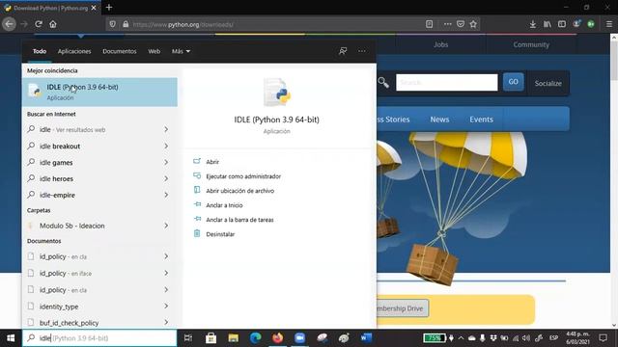Open Task View on the taskbar
Image resolution: width=618 pixels, height=347 pixels.
tap(188, 338)
